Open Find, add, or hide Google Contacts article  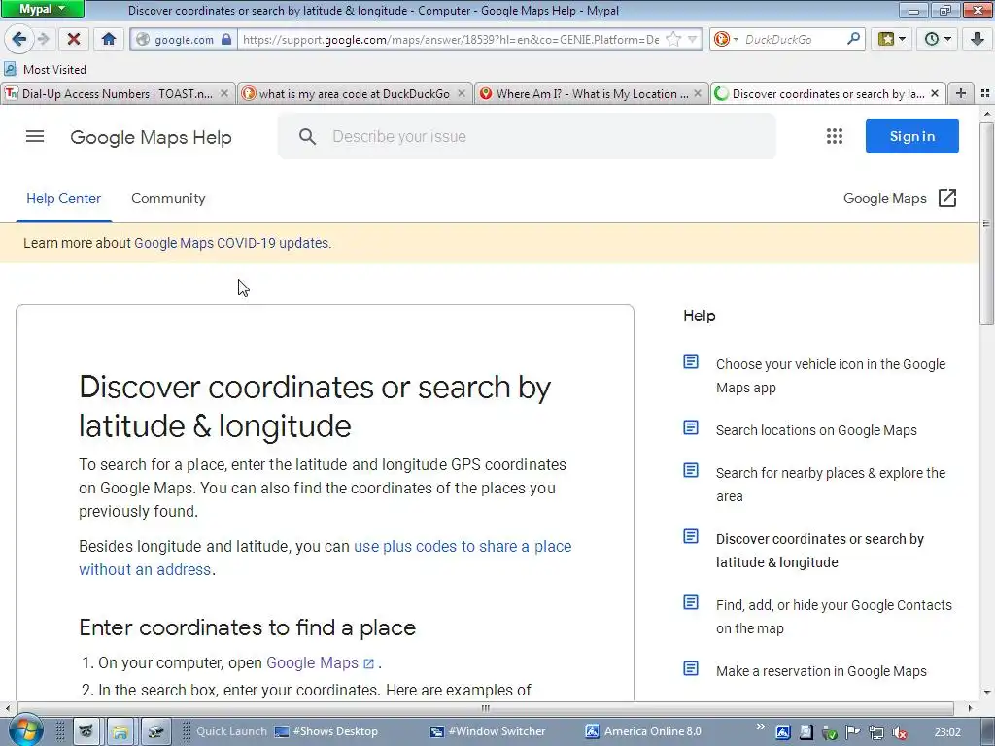[x=834, y=617]
